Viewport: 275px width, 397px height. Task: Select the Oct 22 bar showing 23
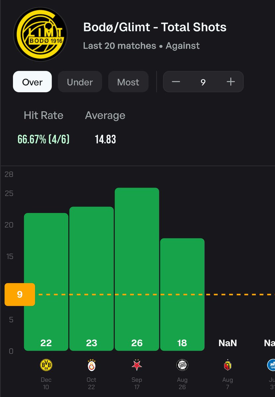92,279
